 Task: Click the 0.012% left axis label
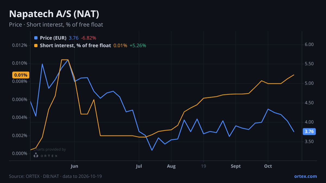point(20,45)
